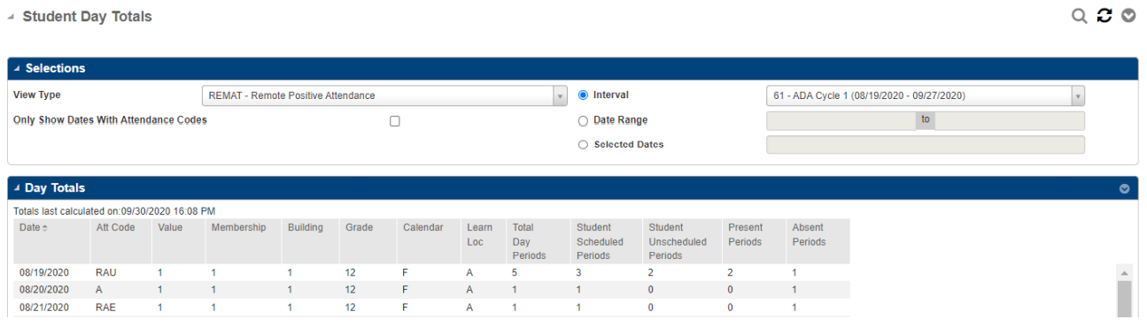Image resolution: width=1147 pixels, height=327 pixels.
Task: Collapse the Day Totals panel
Action: coord(17,188)
